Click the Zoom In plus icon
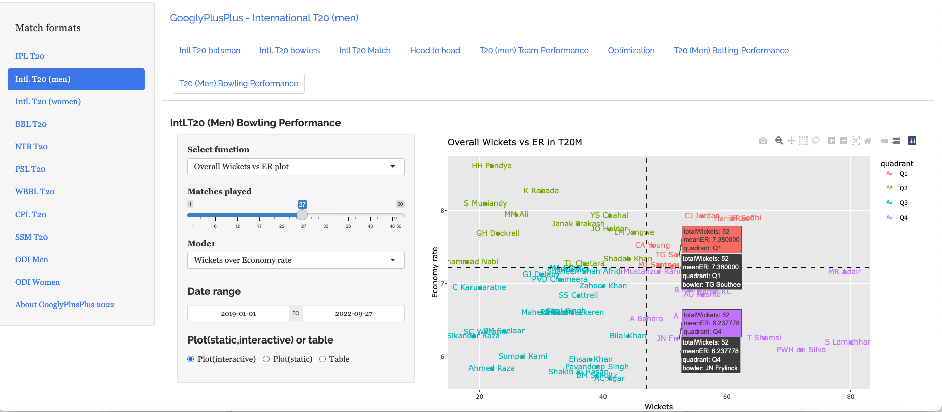The height and width of the screenshot is (412, 942). click(832, 141)
